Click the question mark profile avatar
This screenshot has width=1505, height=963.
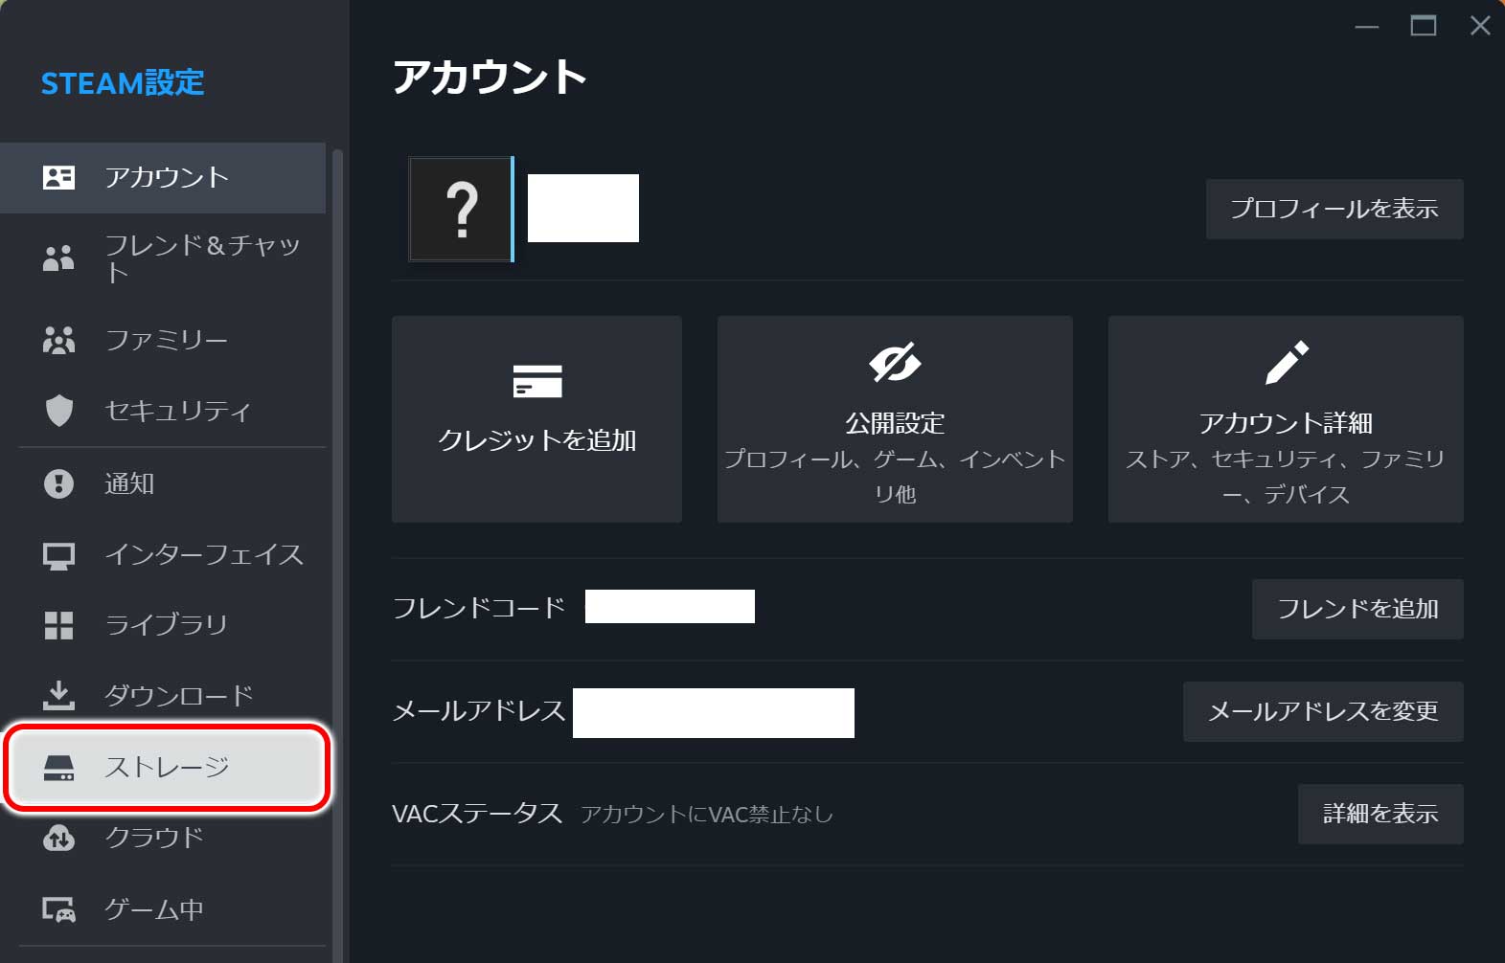coord(461,209)
